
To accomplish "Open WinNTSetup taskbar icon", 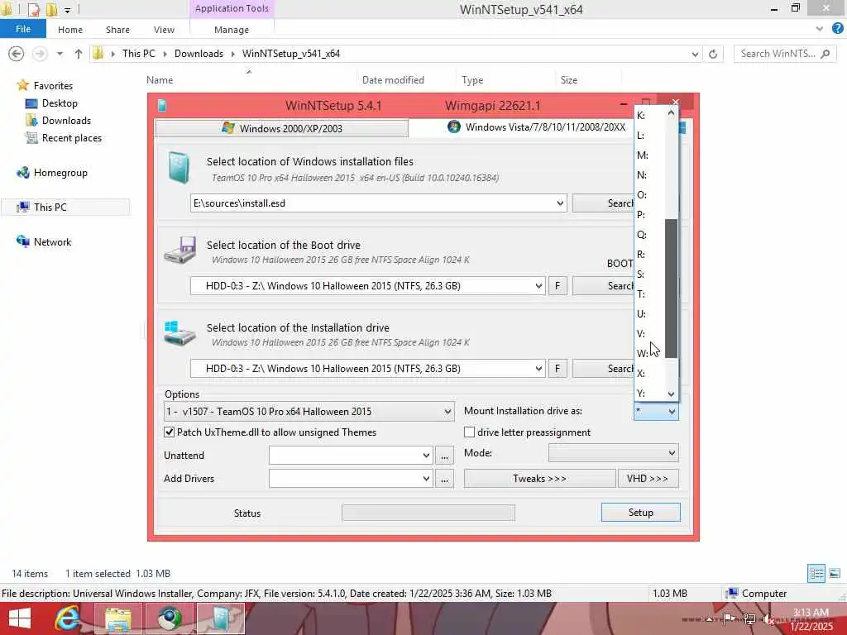I will coord(221,618).
